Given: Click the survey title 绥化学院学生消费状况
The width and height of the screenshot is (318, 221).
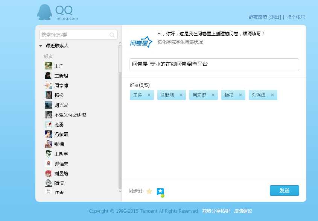Looking at the screenshot, I should pyautogui.click(x=180, y=42).
